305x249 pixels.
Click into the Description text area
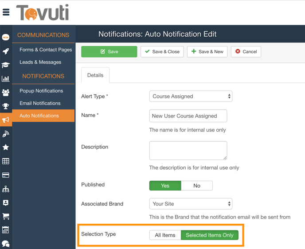[188, 151]
